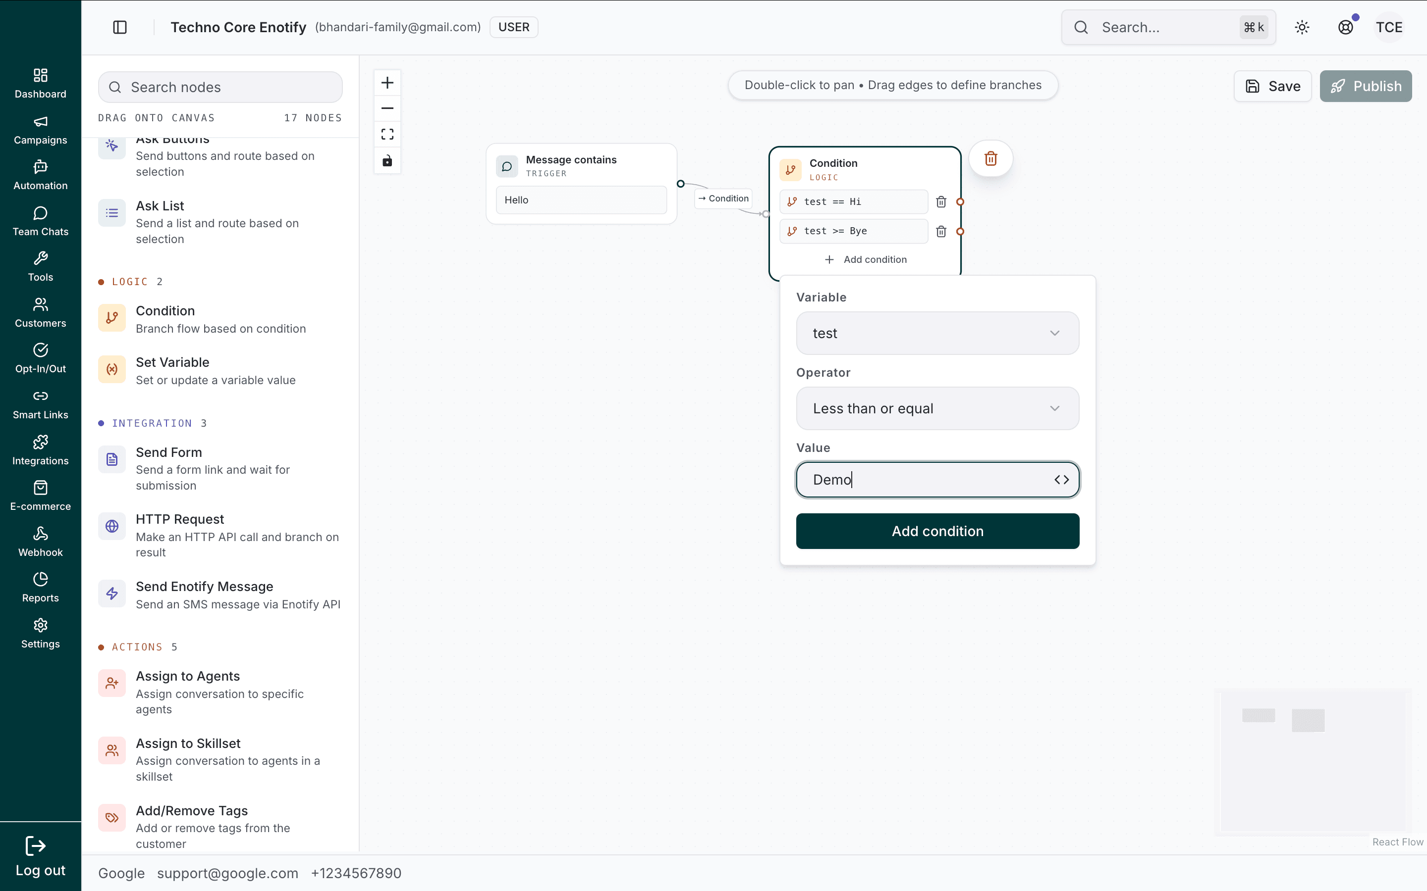The height and width of the screenshot is (891, 1427).
Task: Click the Condition node branch icon
Action: (791, 170)
